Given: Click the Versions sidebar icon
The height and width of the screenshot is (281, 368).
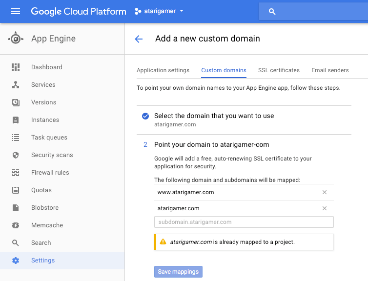Looking at the screenshot, I should (x=16, y=102).
